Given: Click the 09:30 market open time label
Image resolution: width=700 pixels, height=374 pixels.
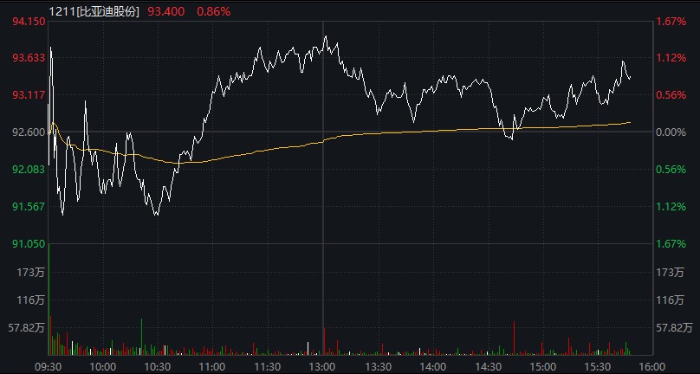Looking at the screenshot, I should coord(49,366).
